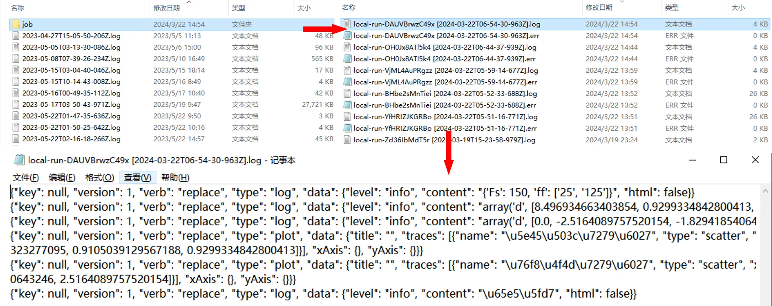Sort the left pane by 修改日期 column
The height and width of the screenshot is (306, 772).
click(166, 8)
